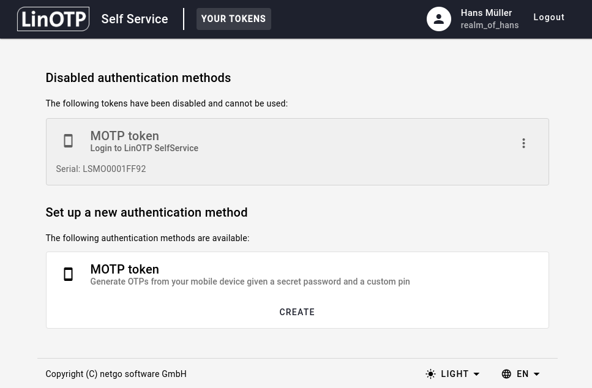This screenshot has width=592, height=388.
Task: Click the serial number LSMO0001FF92
Action: coord(114,169)
